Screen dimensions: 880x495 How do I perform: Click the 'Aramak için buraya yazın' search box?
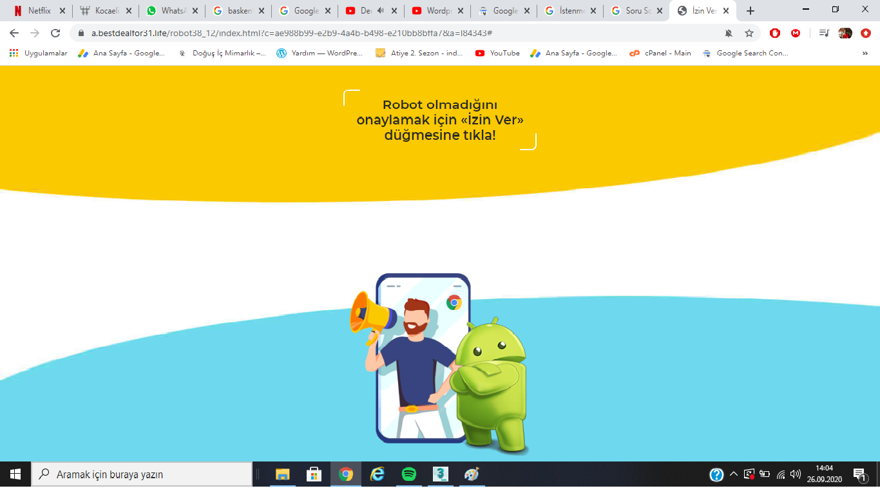click(142, 474)
